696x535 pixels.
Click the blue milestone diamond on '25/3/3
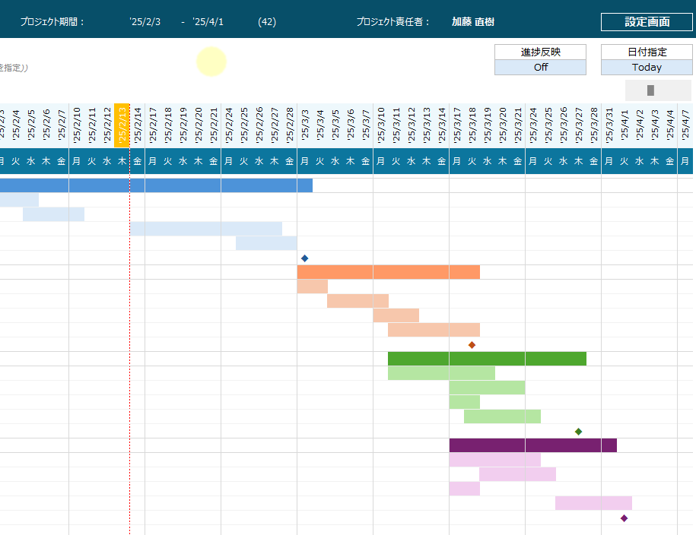click(x=304, y=258)
